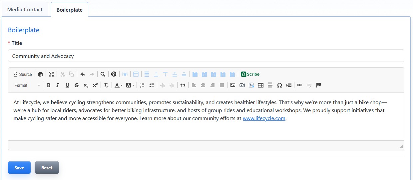Toggle strikethrough formatting

77,86
